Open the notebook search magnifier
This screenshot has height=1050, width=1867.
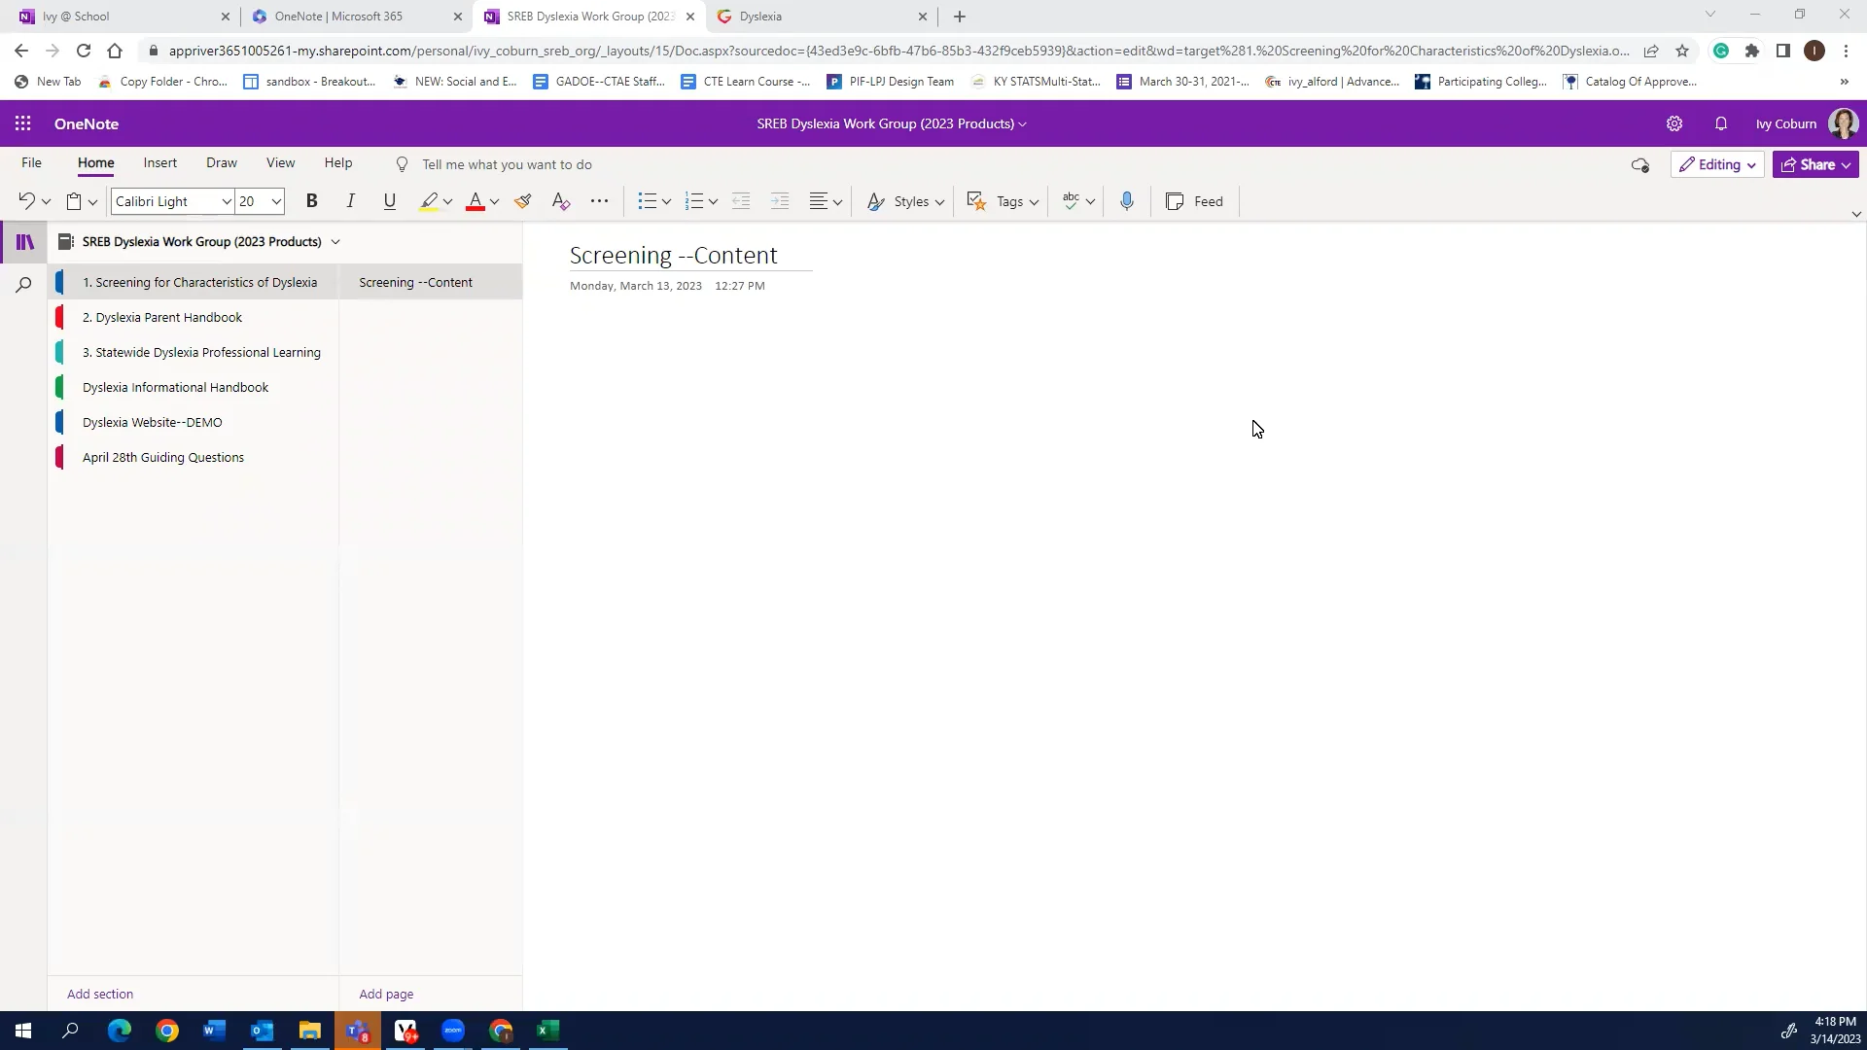pyautogui.click(x=24, y=285)
